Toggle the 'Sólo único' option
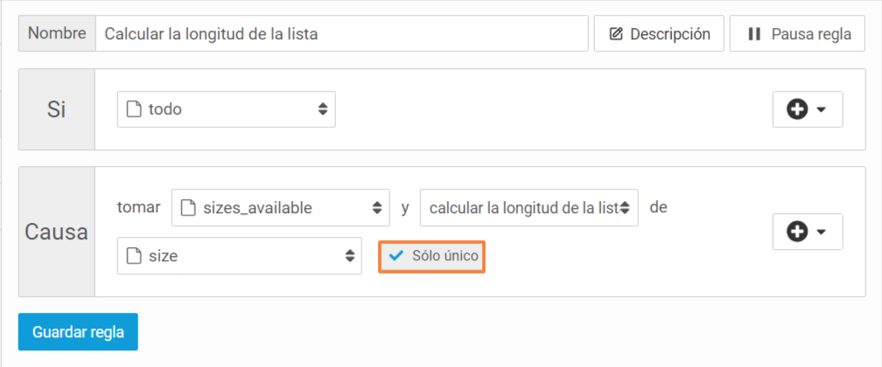The width and height of the screenshot is (882, 367). point(432,256)
